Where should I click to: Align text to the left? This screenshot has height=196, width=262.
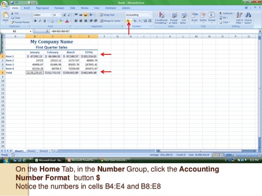point(76,21)
